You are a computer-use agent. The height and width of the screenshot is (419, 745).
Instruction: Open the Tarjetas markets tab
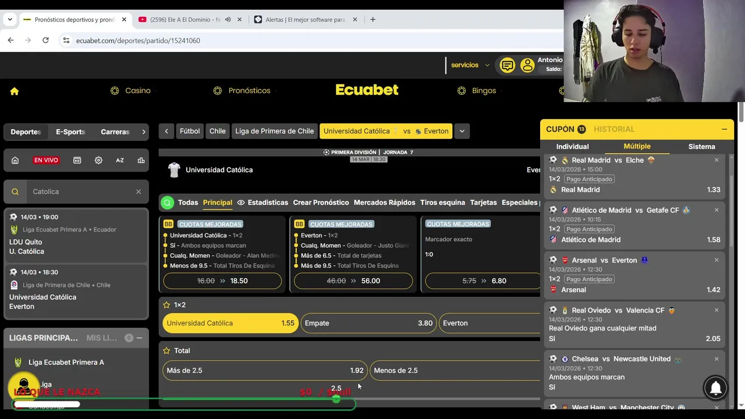coord(484,203)
